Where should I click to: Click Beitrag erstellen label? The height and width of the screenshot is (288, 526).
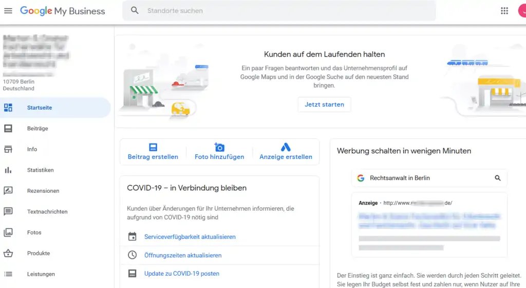(153, 157)
